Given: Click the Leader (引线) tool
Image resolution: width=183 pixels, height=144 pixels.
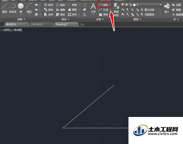Looking at the screenshot, I should click(103, 10).
